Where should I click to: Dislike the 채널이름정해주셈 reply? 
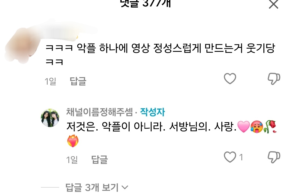pos(274,157)
